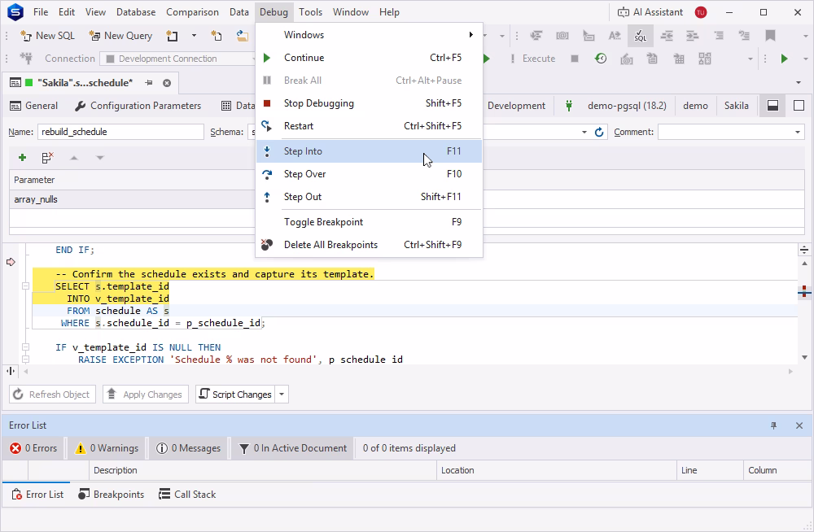Open the Database menu

click(x=135, y=12)
